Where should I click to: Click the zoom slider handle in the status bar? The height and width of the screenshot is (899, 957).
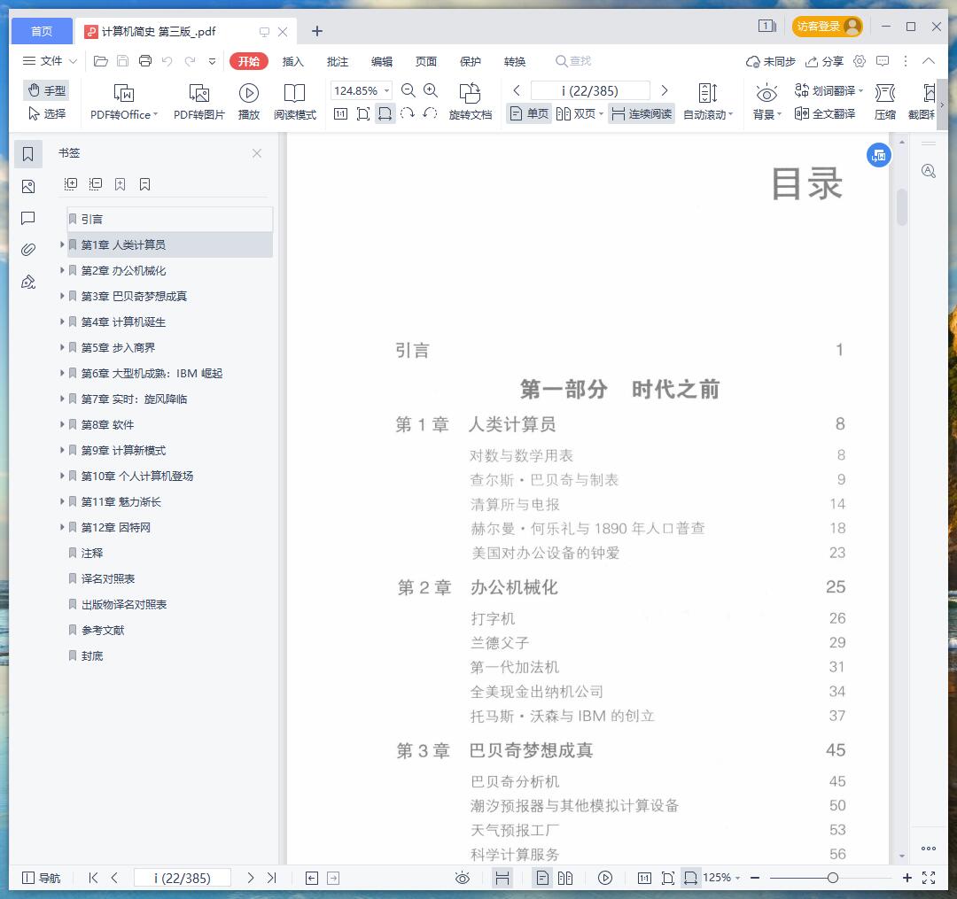coord(832,878)
